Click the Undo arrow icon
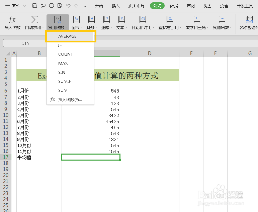258x212 pixels. pyautogui.click(x=69, y=6)
